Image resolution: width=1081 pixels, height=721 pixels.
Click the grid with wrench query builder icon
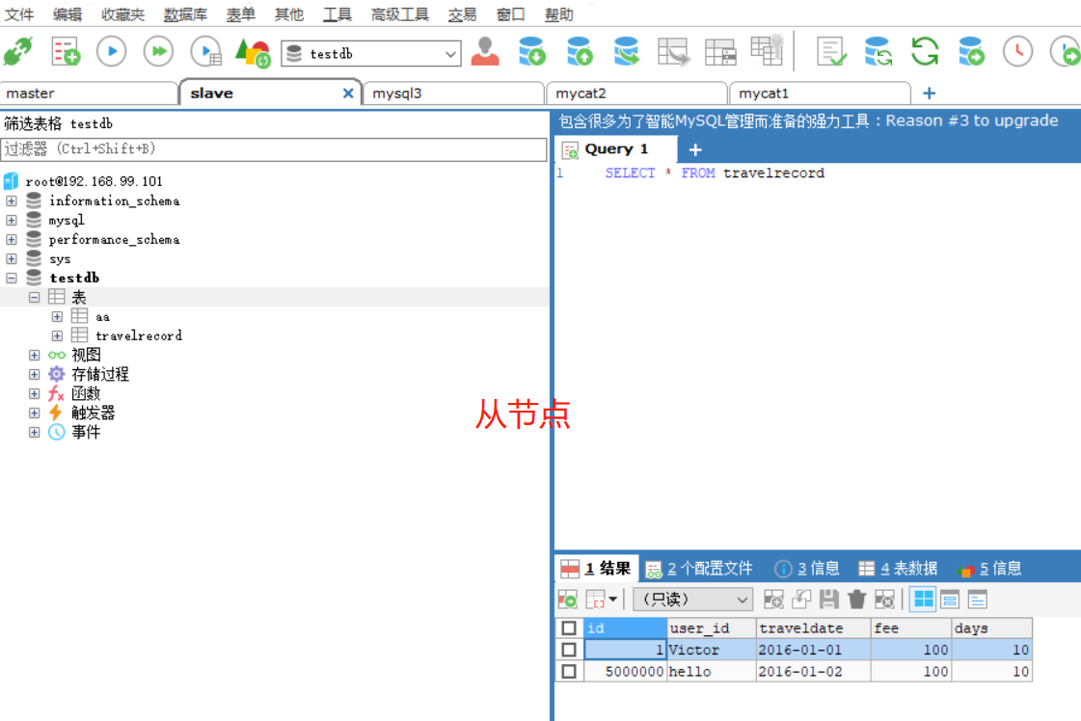768,50
